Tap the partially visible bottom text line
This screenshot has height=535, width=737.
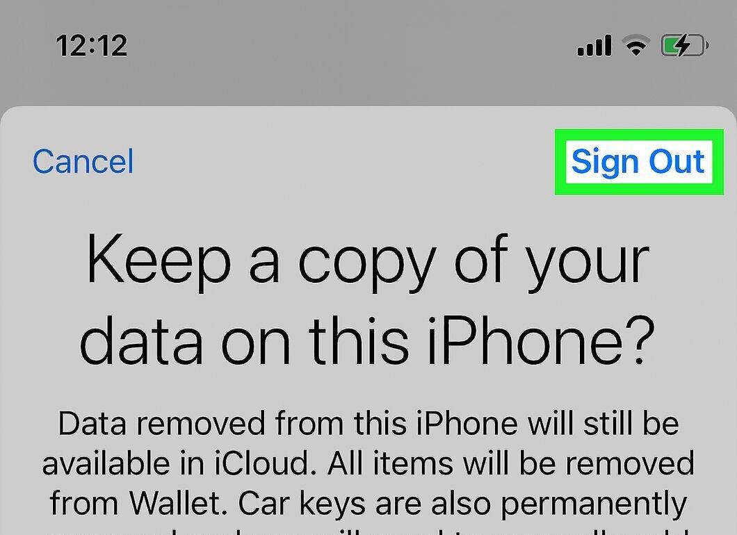[x=368, y=531]
